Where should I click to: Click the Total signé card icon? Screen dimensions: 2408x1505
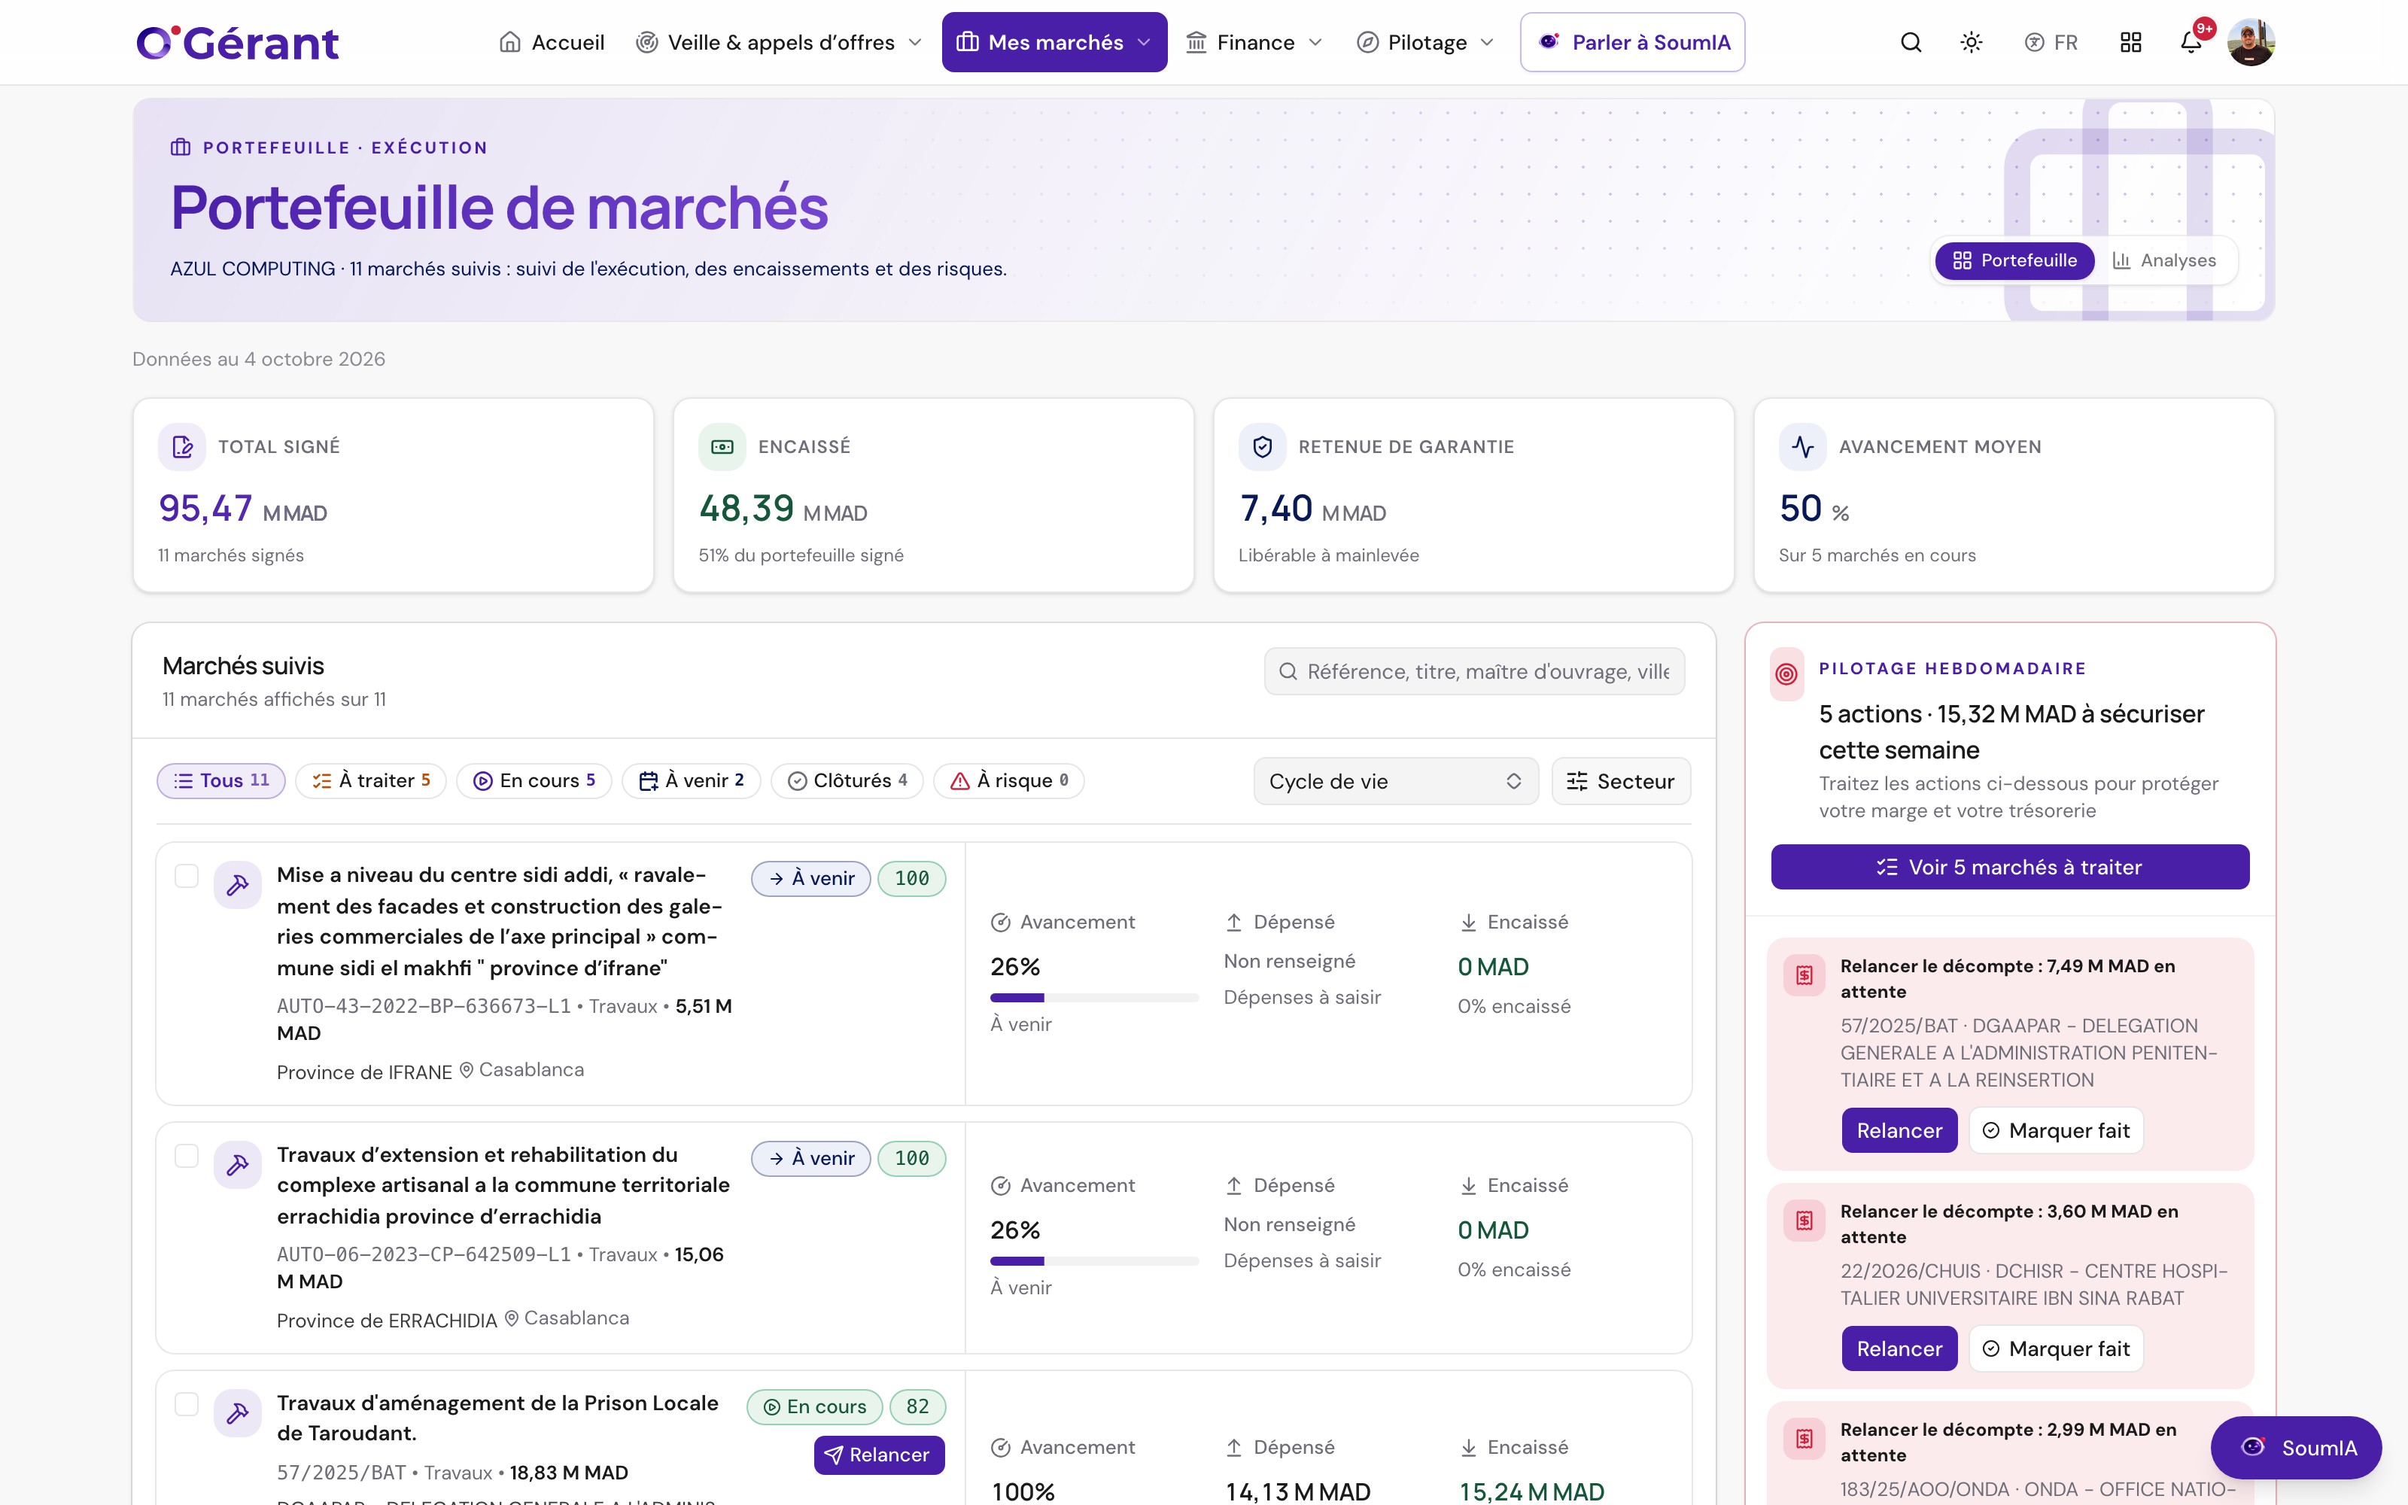coord(182,447)
